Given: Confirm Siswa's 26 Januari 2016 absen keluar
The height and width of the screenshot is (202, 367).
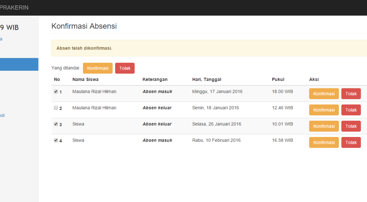Looking at the screenshot, I should (324, 126).
